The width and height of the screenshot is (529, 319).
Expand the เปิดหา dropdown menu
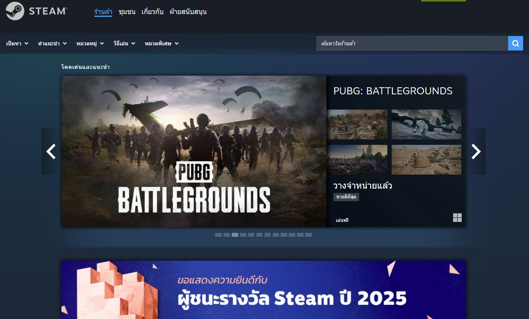17,43
